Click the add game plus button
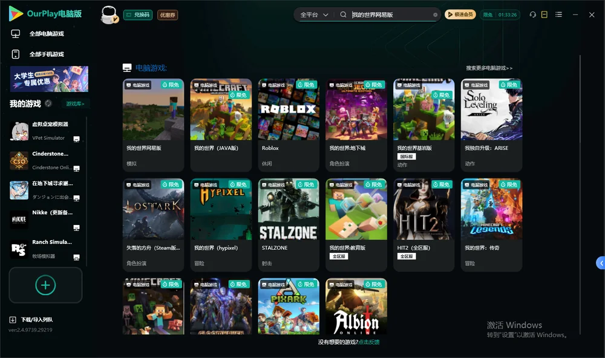The image size is (605, 358). (x=45, y=285)
